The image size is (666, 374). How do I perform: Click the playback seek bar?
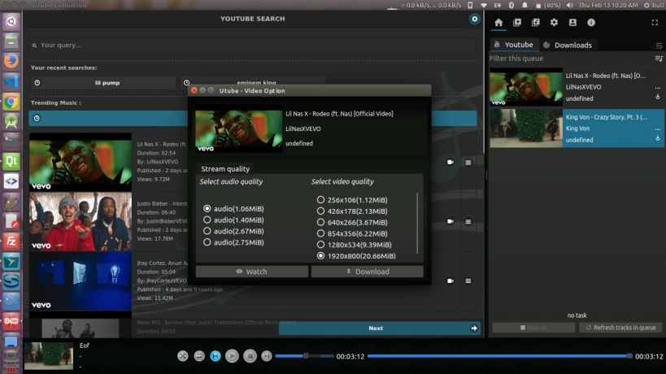(x=499, y=356)
